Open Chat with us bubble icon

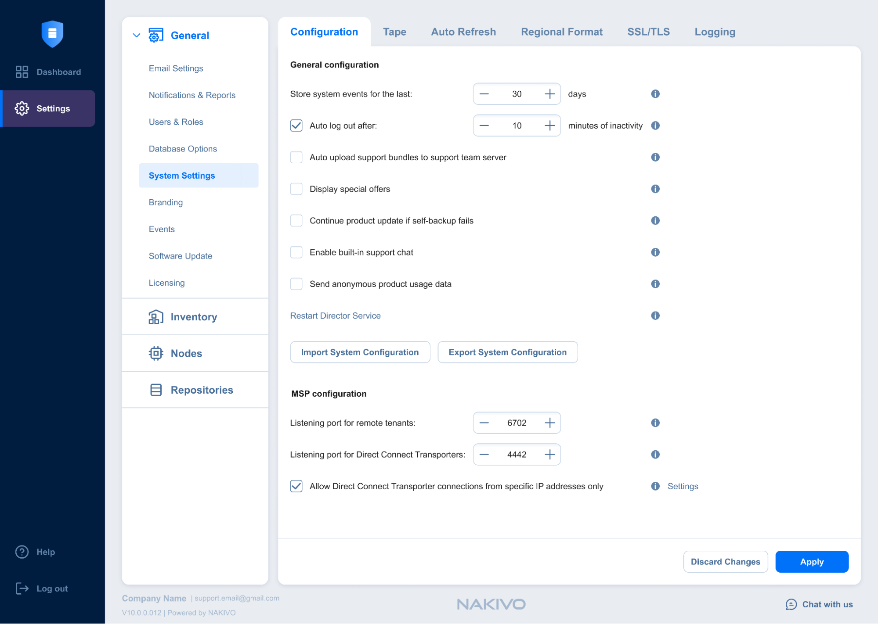tap(791, 604)
